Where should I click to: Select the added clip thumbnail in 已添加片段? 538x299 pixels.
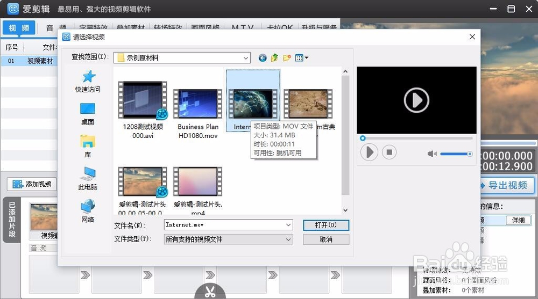pos(44,217)
